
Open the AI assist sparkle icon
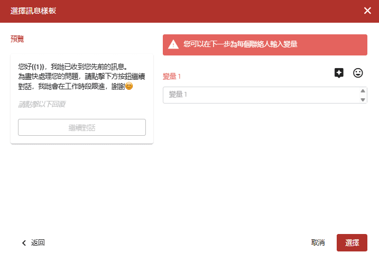click(339, 73)
